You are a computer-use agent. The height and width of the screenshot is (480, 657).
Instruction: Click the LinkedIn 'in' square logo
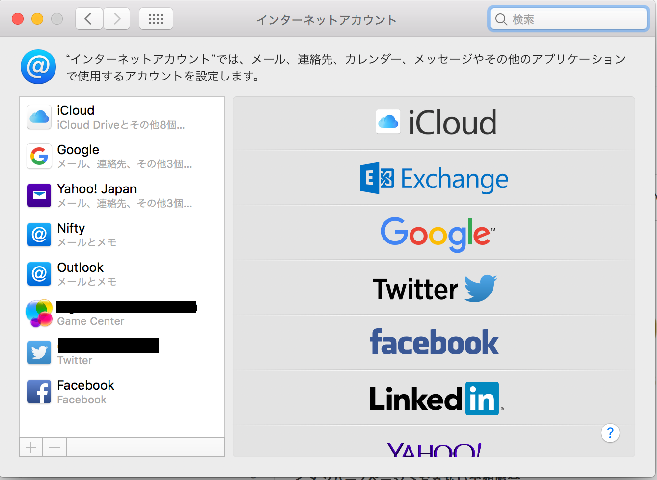pos(482,399)
